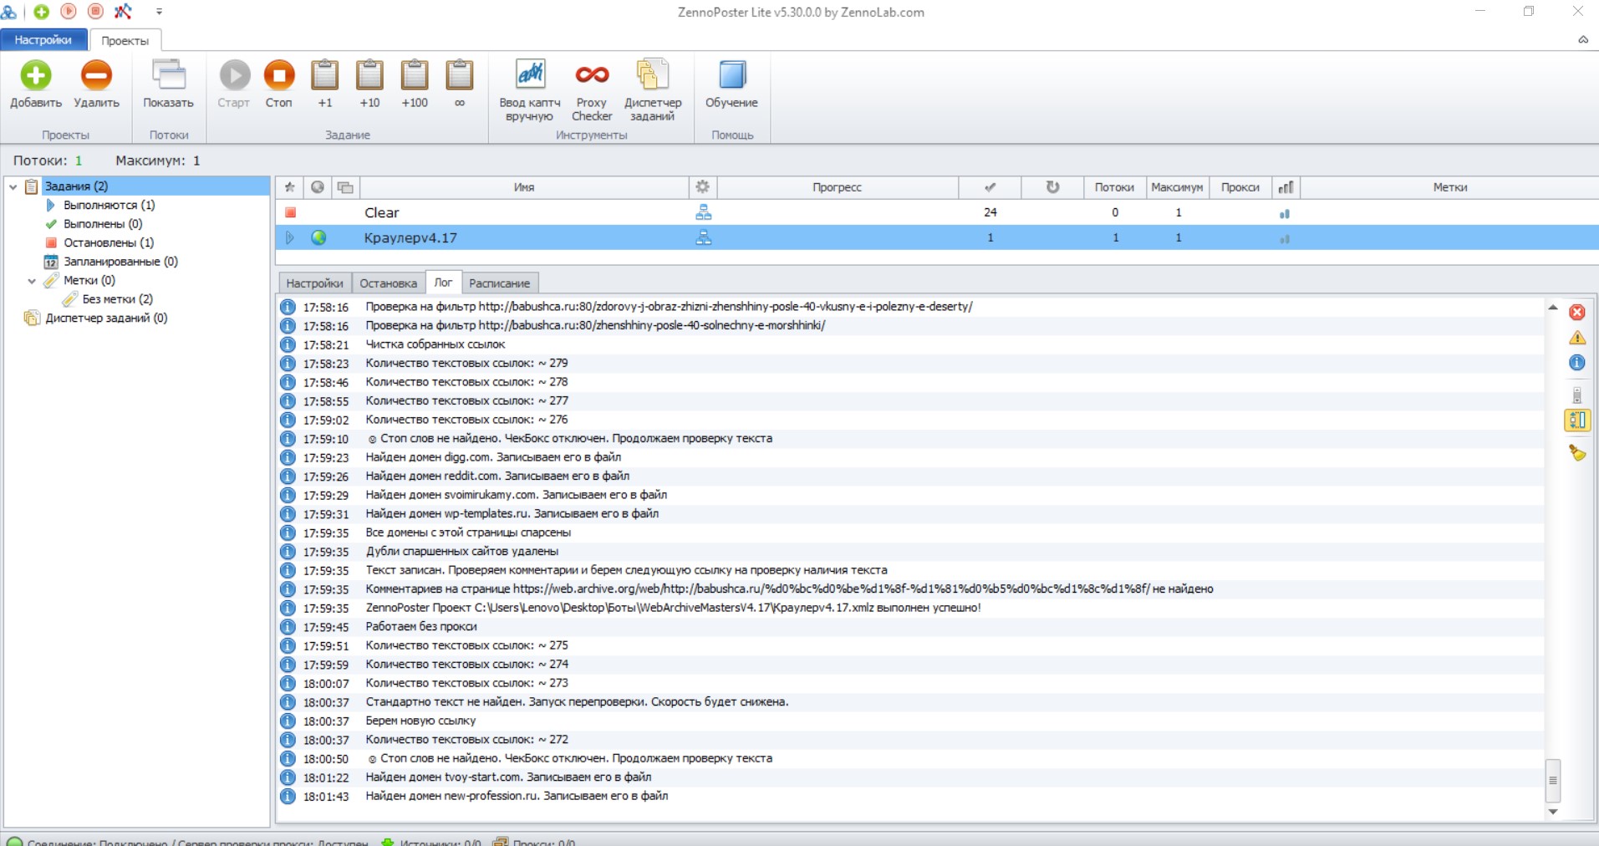Filter log to show only errors
The image size is (1599, 846).
(1577, 312)
